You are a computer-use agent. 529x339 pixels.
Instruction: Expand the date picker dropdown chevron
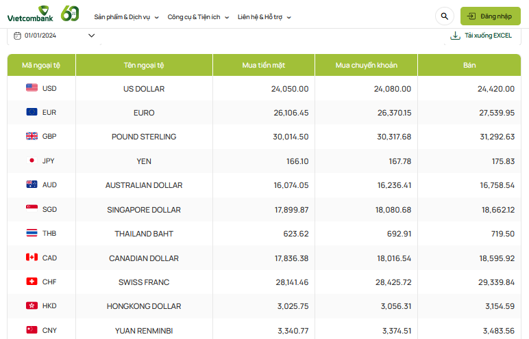click(91, 36)
